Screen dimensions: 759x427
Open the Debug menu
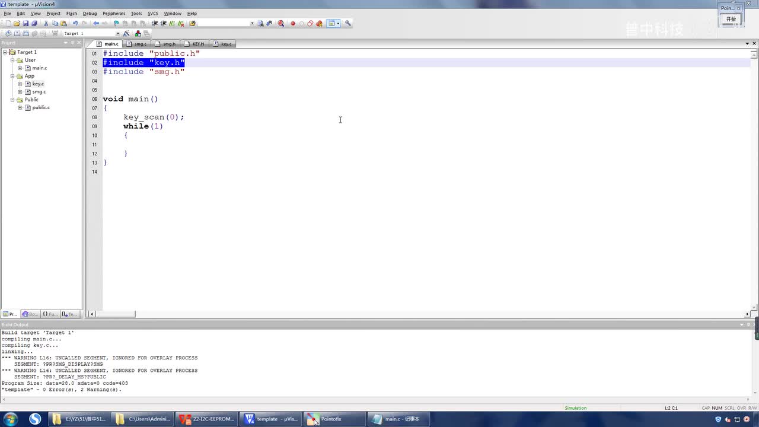(90, 13)
